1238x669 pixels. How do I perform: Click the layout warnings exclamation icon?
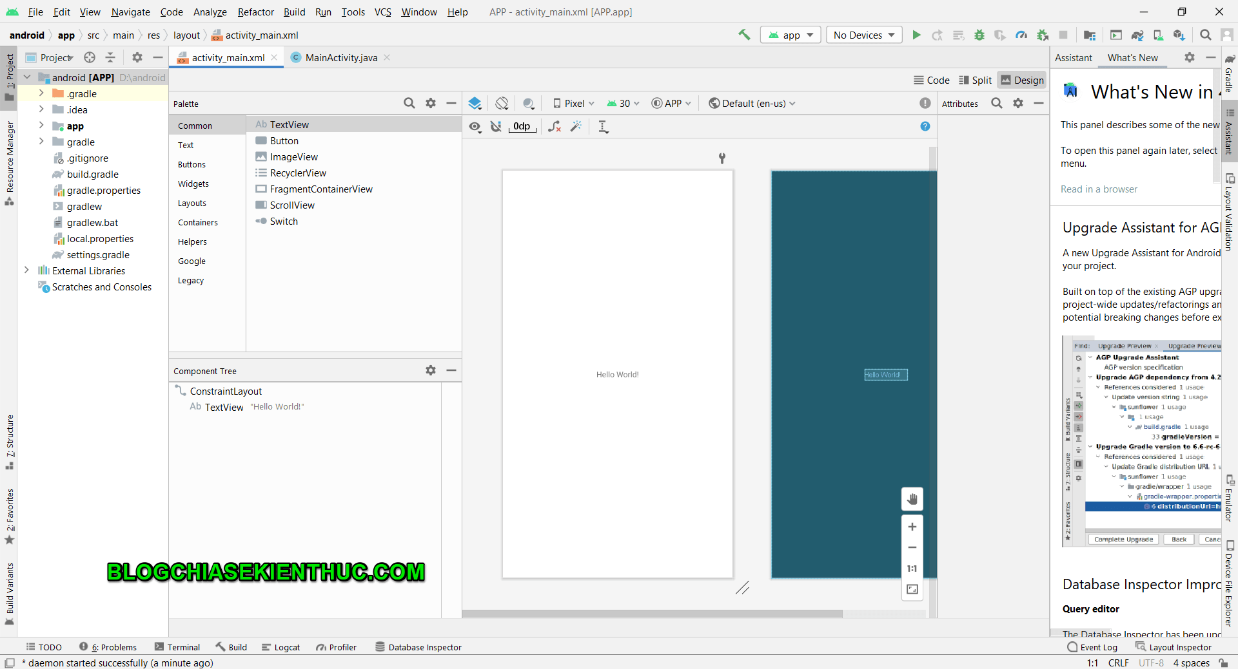pos(925,103)
